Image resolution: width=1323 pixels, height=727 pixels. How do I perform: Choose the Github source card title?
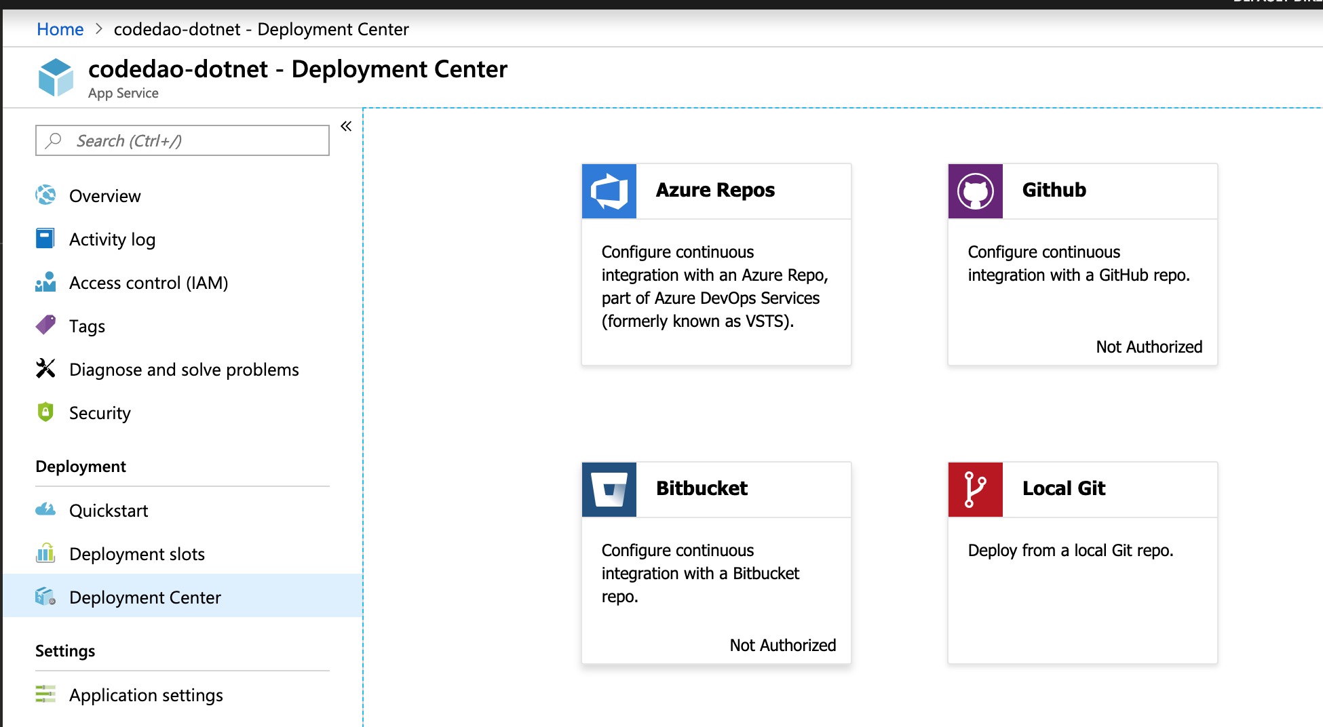point(1054,190)
